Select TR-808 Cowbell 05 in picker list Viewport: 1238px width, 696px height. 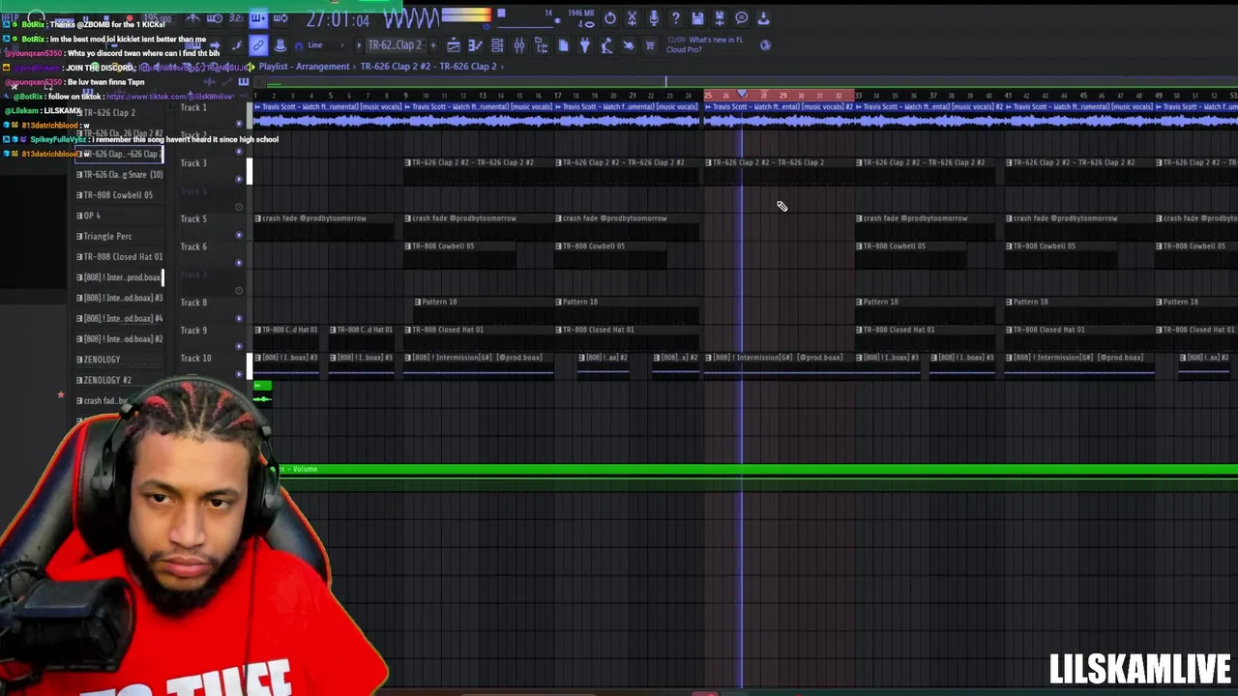point(116,195)
